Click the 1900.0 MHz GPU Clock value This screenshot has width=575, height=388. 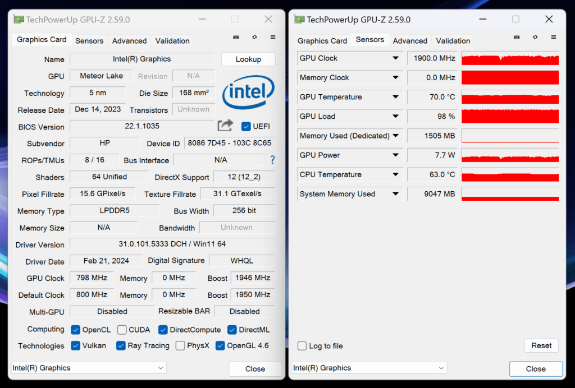[433, 58]
